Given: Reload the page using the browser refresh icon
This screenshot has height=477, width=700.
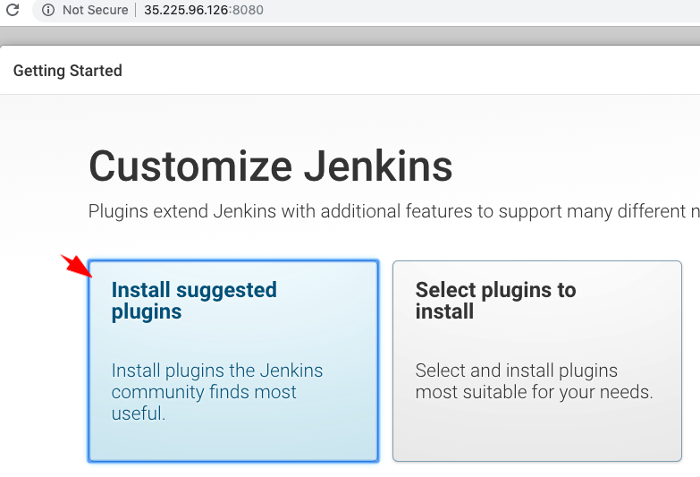Looking at the screenshot, I should pos(12,11).
